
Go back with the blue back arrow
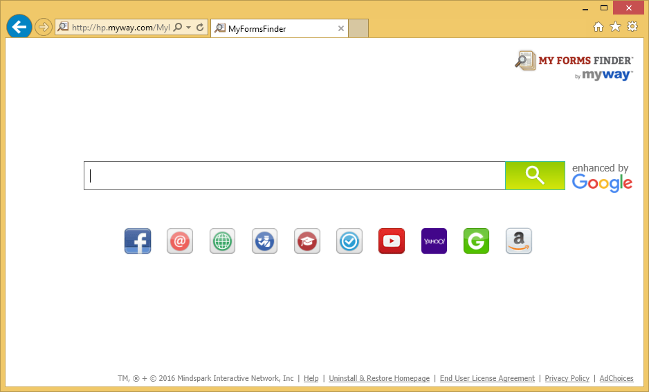19,27
